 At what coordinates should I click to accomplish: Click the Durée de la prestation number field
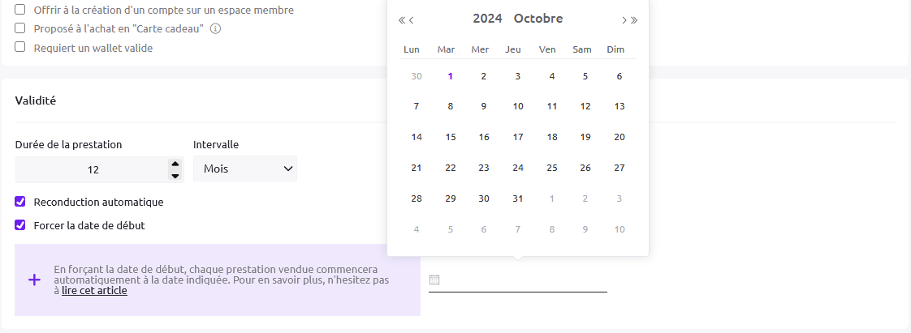pyautogui.click(x=93, y=169)
